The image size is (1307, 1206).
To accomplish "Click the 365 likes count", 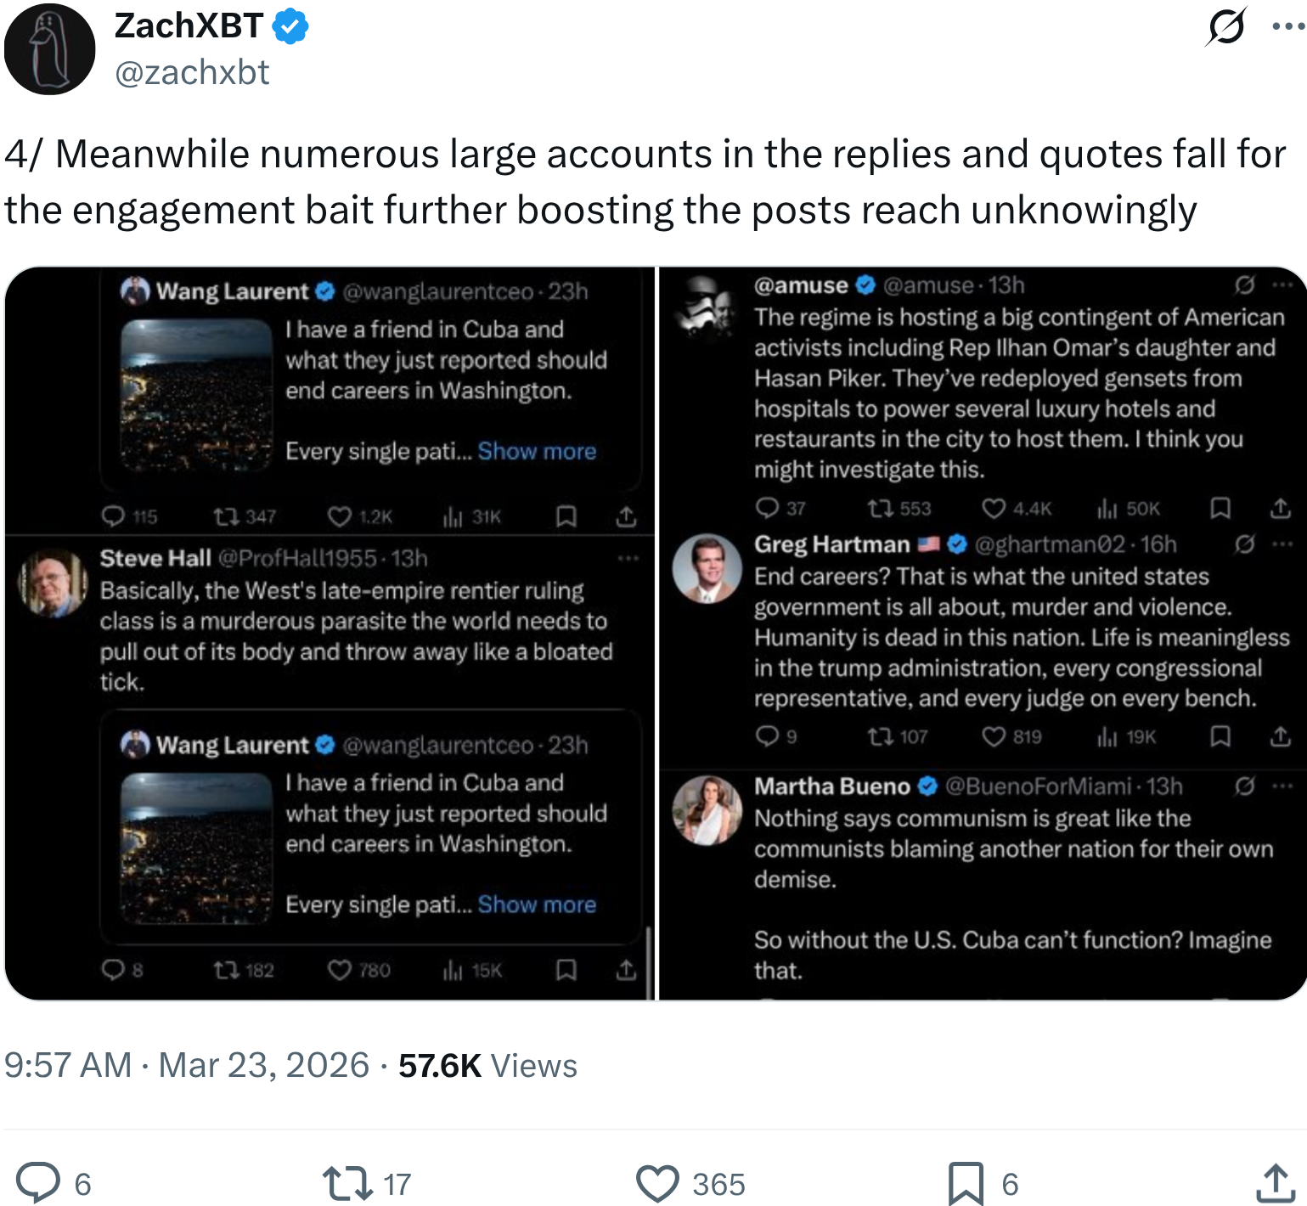I will [718, 1184].
